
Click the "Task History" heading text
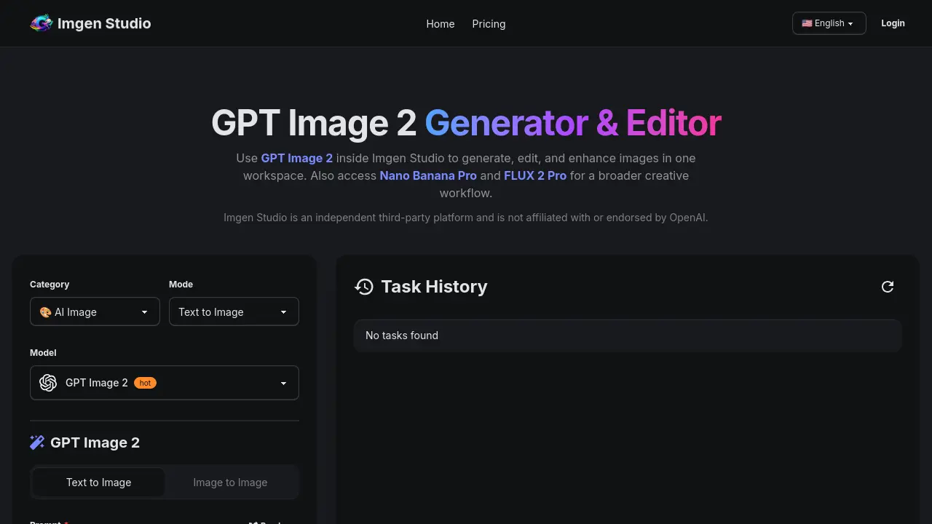coord(434,287)
